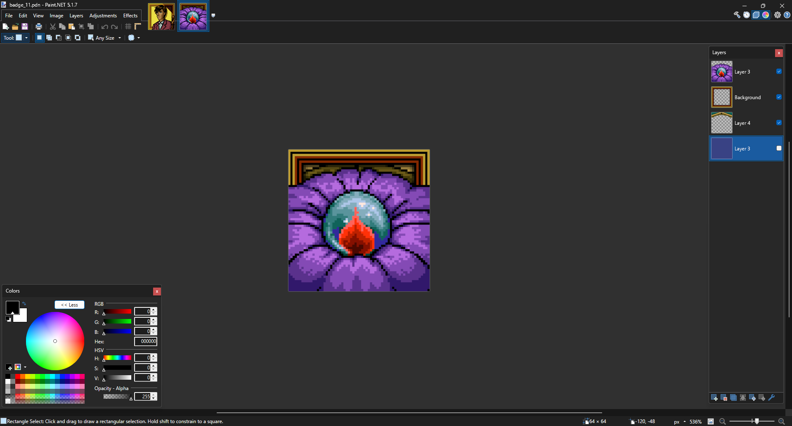Toggle the Colors window icon
The image size is (792, 426).
[766, 15]
